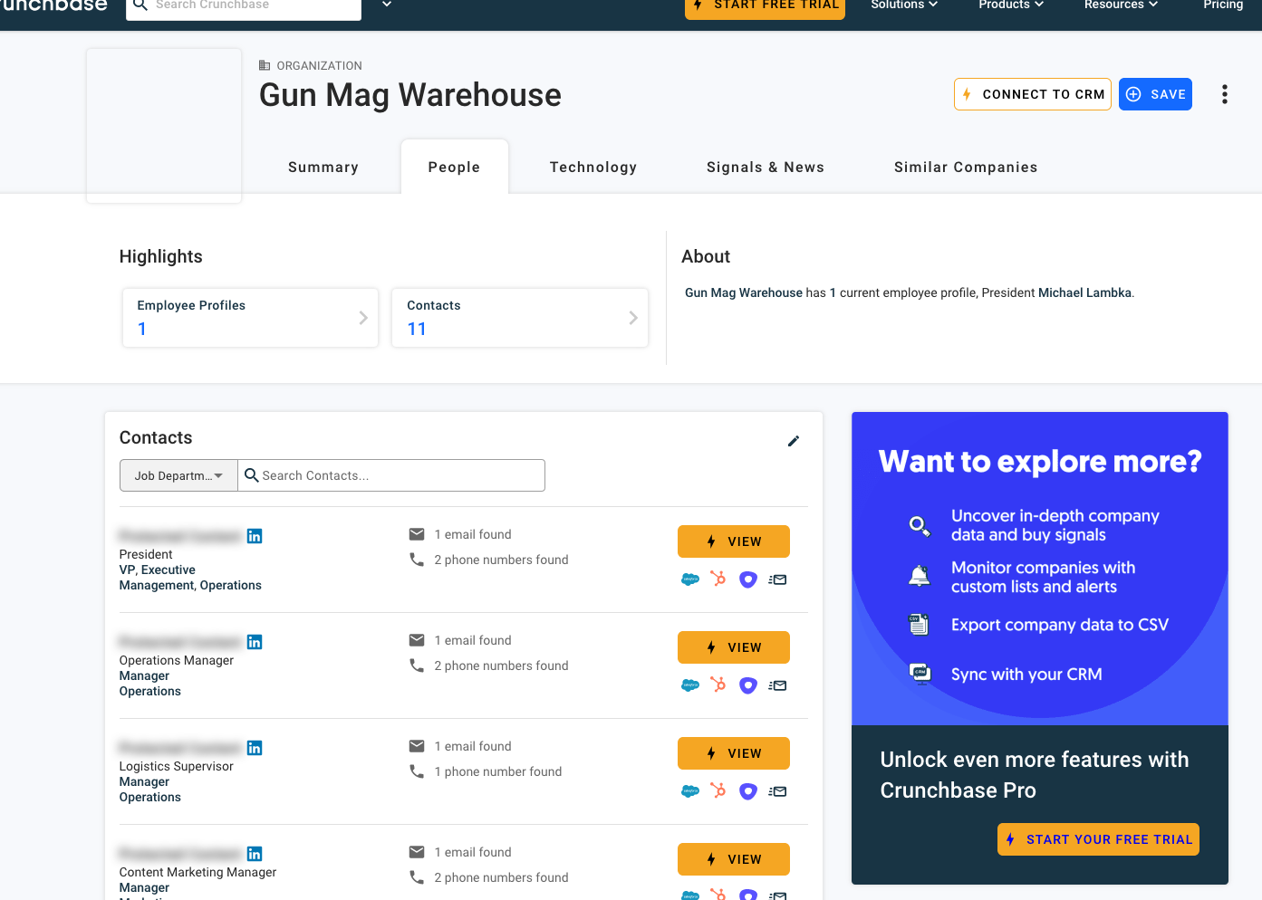
Task: Expand the Solutions menu
Action: tap(904, 5)
